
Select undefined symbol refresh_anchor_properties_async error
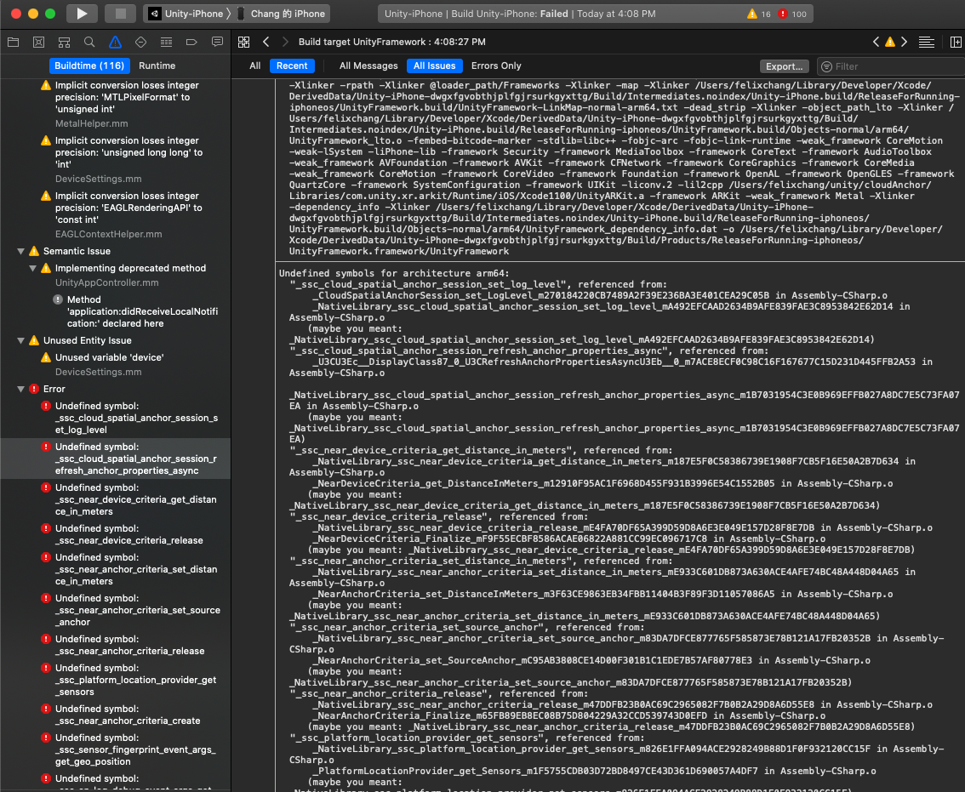pos(115,459)
